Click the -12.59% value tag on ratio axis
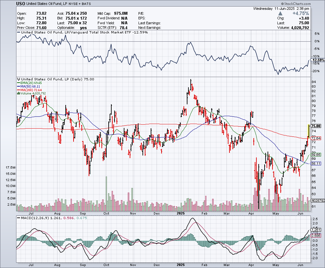The image size is (325, 268). click(x=318, y=60)
